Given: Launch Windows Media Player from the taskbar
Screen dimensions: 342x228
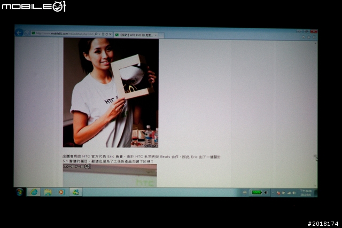Looking at the screenshot, I should 61,192.
